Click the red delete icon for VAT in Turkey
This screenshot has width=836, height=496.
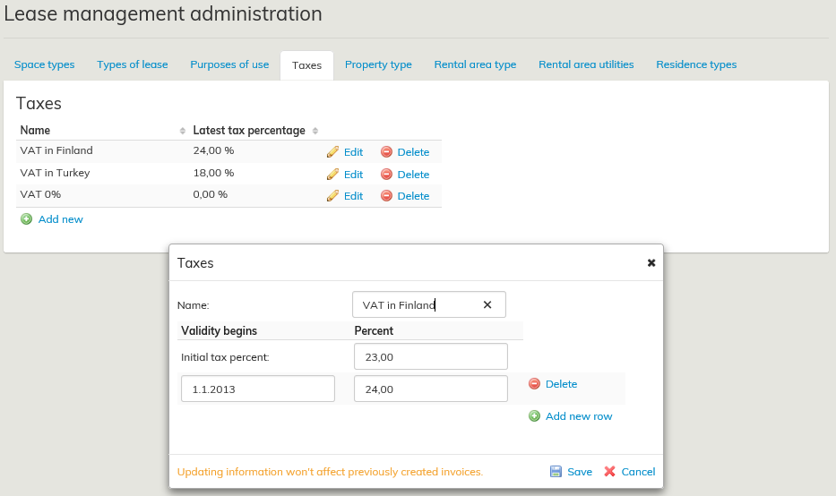[x=386, y=174]
